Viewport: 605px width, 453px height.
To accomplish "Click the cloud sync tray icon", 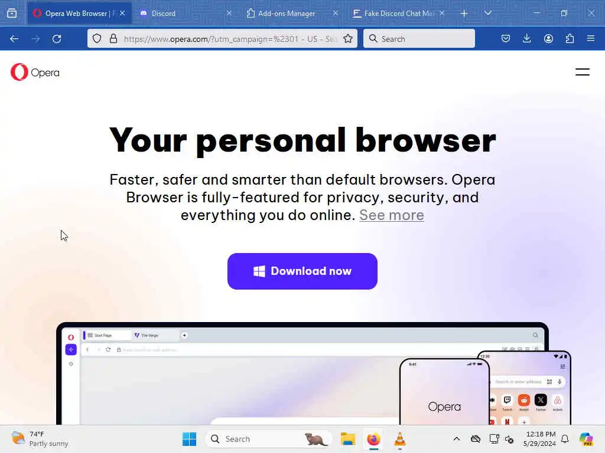I will [476, 439].
